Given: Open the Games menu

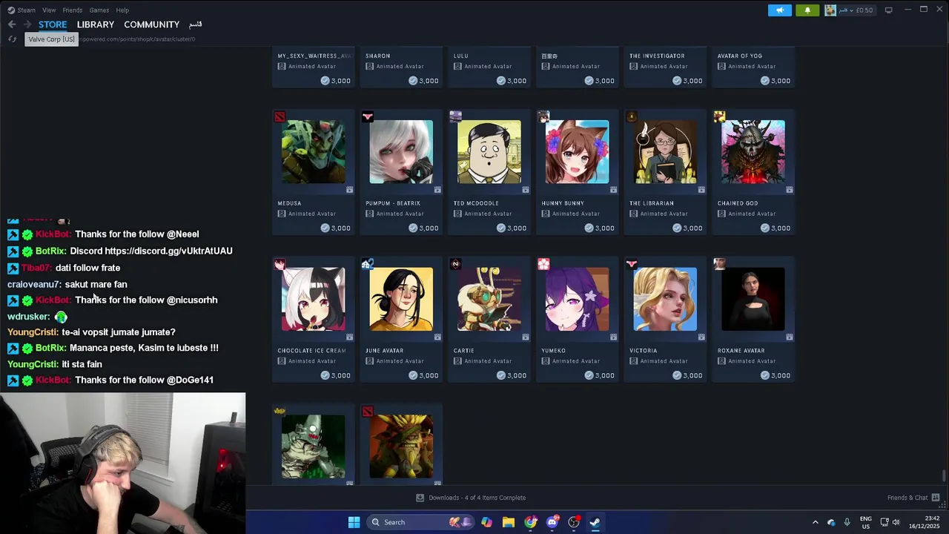Looking at the screenshot, I should [x=99, y=10].
